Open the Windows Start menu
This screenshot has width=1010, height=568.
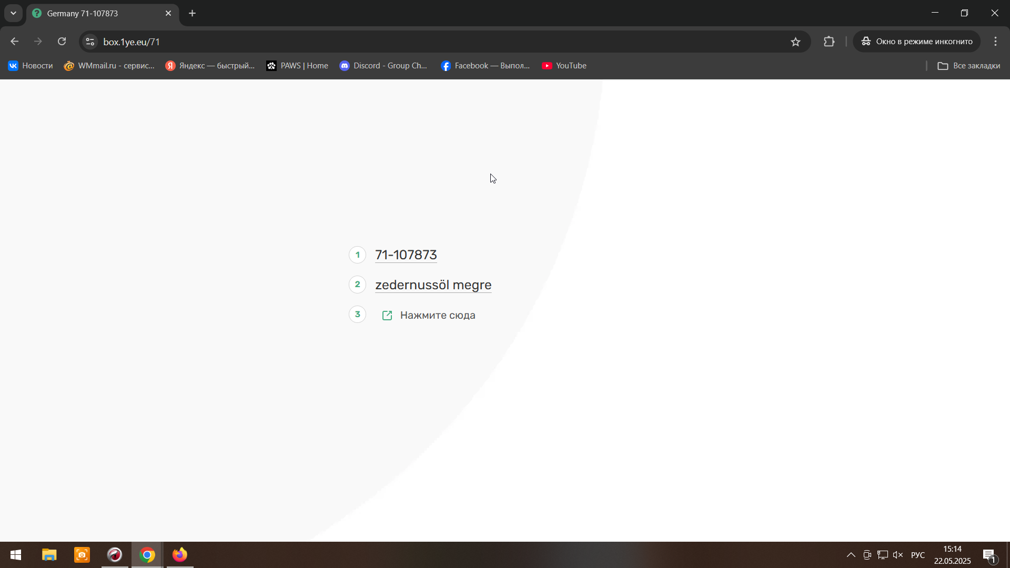click(x=16, y=555)
